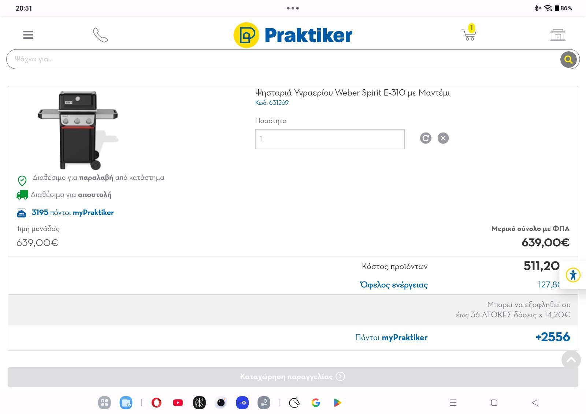Refresh the cart item quantity
The height and width of the screenshot is (414, 586).
426,138
